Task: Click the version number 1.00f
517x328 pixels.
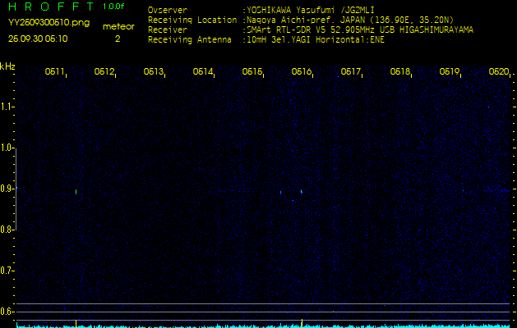Action: 113,7
